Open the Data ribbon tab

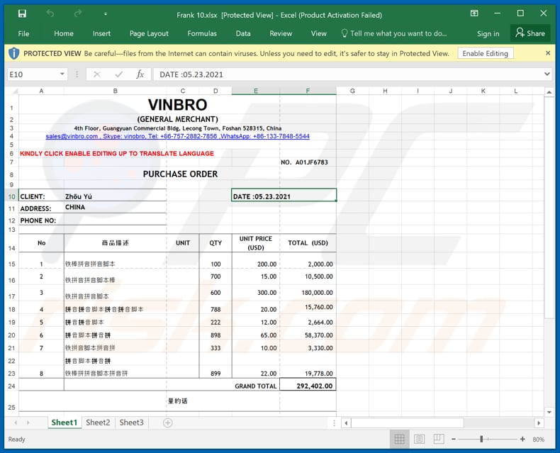click(243, 33)
